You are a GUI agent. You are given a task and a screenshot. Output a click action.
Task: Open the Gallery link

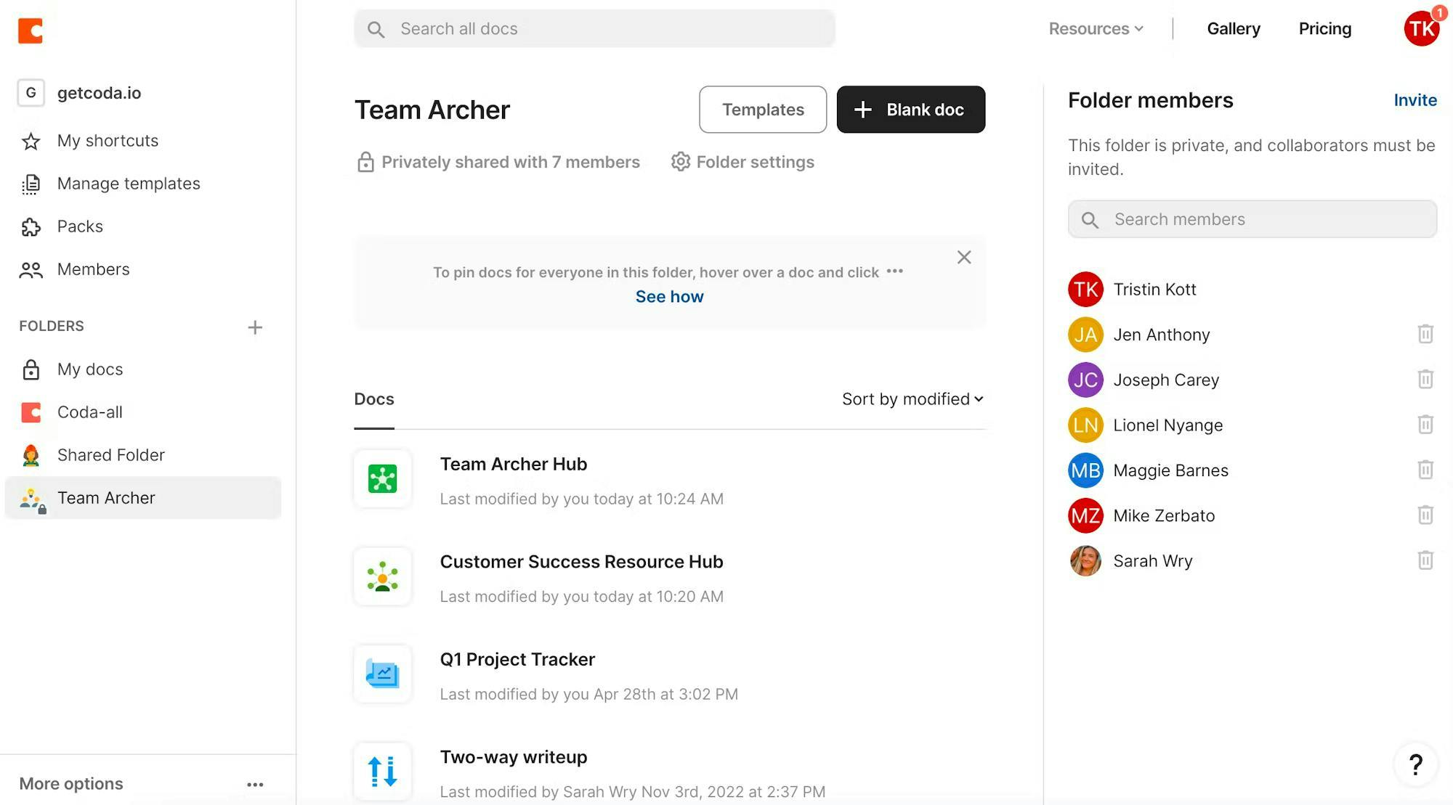tap(1234, 29)
